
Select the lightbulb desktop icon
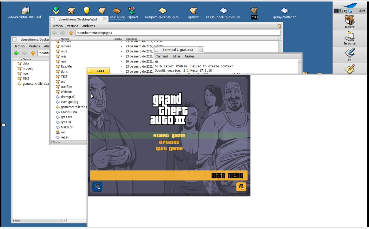[86, 11]
